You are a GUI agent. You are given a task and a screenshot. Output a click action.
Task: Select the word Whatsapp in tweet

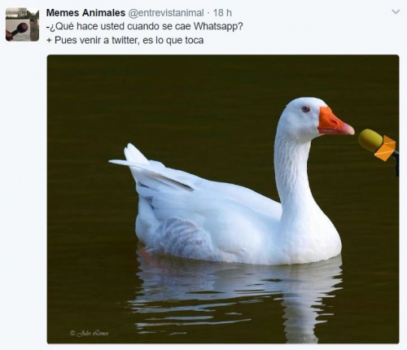click(218, 27)
